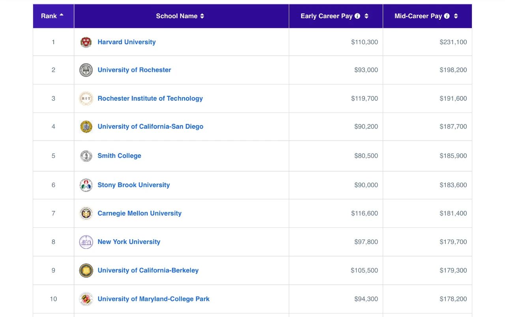
Task: Click the University of Maryland flag logo
Action: (86, 299)
